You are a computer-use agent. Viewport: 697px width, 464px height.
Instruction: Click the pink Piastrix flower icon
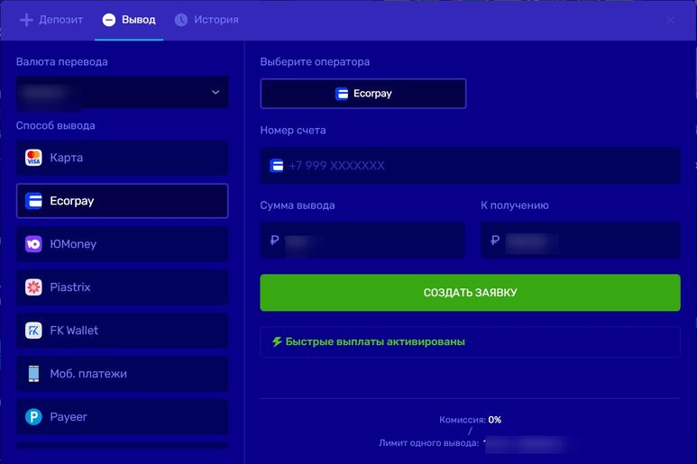click(x=33, y=287)
